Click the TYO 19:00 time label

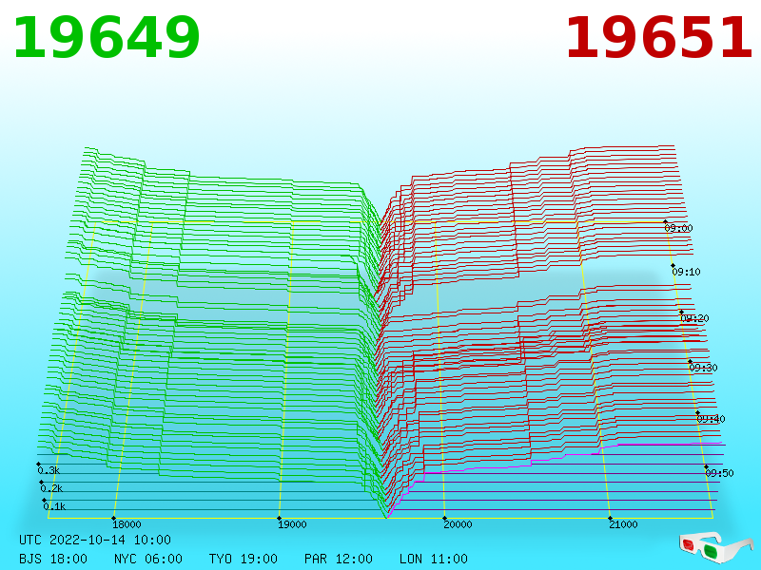coord(244,559)
